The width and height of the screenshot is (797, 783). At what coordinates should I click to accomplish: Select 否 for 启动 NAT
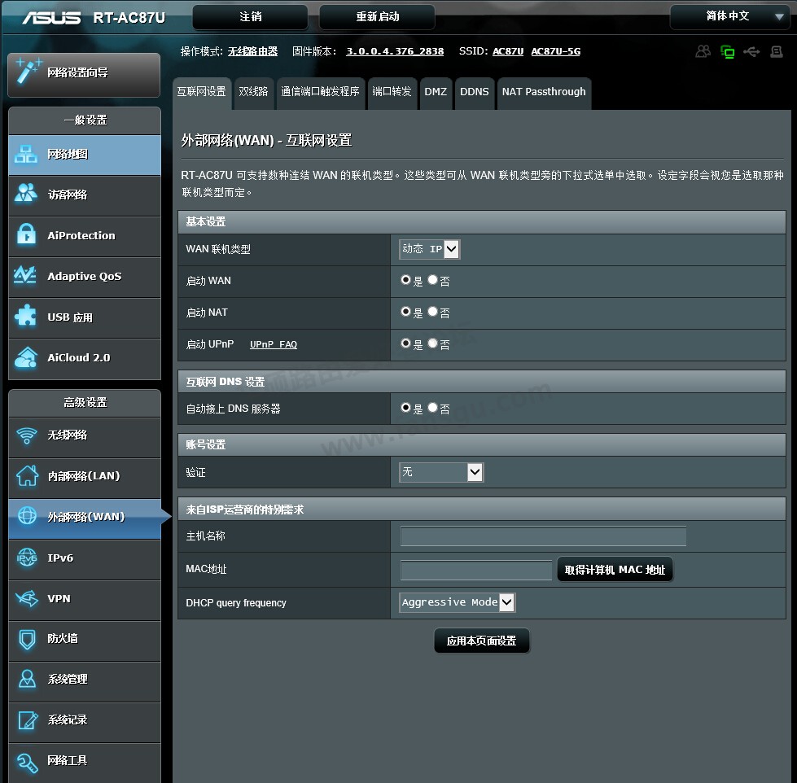(432, 311)
